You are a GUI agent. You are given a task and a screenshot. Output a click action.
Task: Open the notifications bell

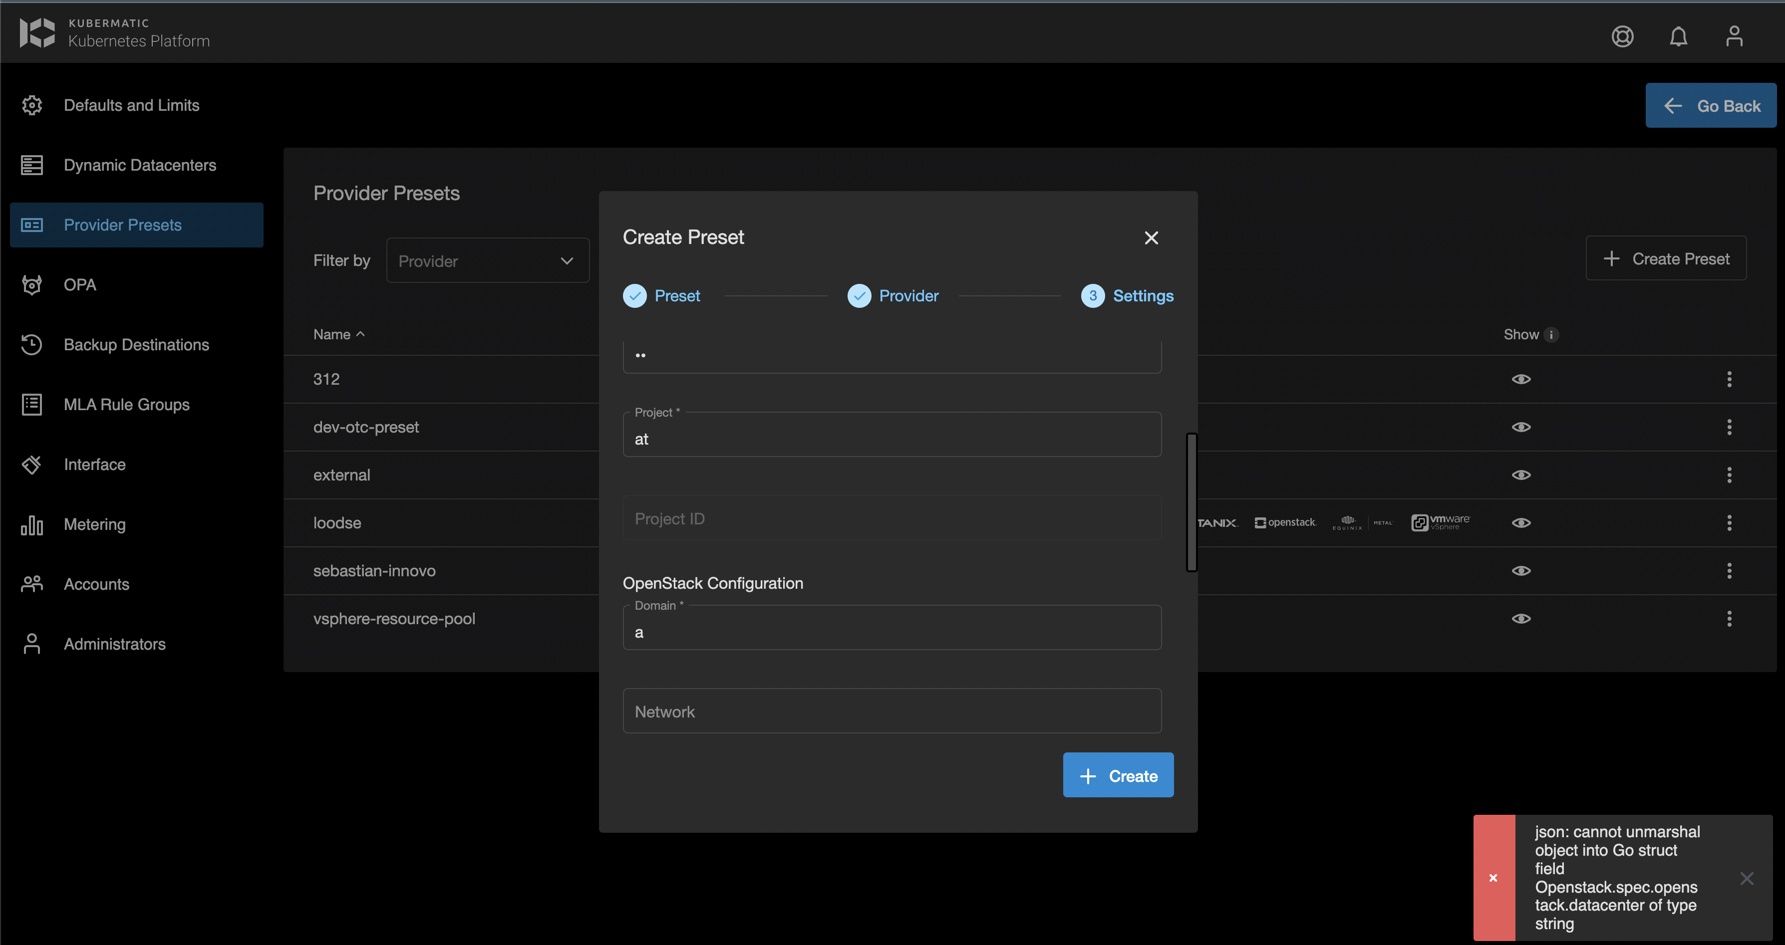click(1678, 36)
